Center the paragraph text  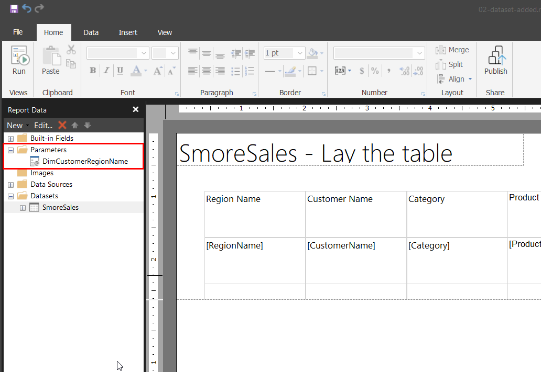(x=207, y=71)
